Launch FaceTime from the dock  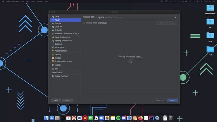91,118
